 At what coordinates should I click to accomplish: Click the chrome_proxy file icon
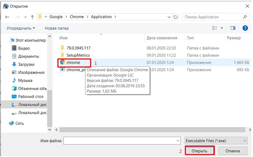pos(63,70)
